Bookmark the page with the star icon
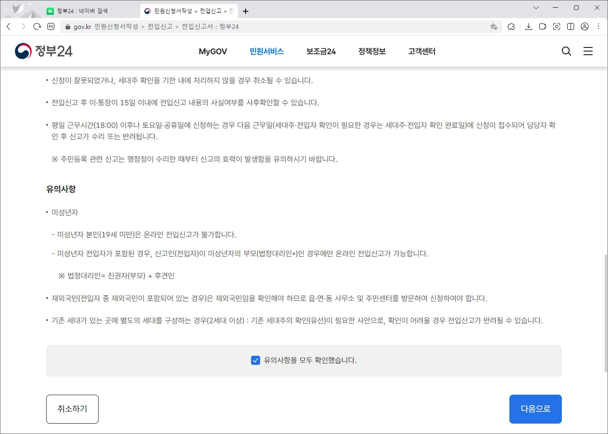This screenshot has height=434, width=608. click(x=493, y=27)
